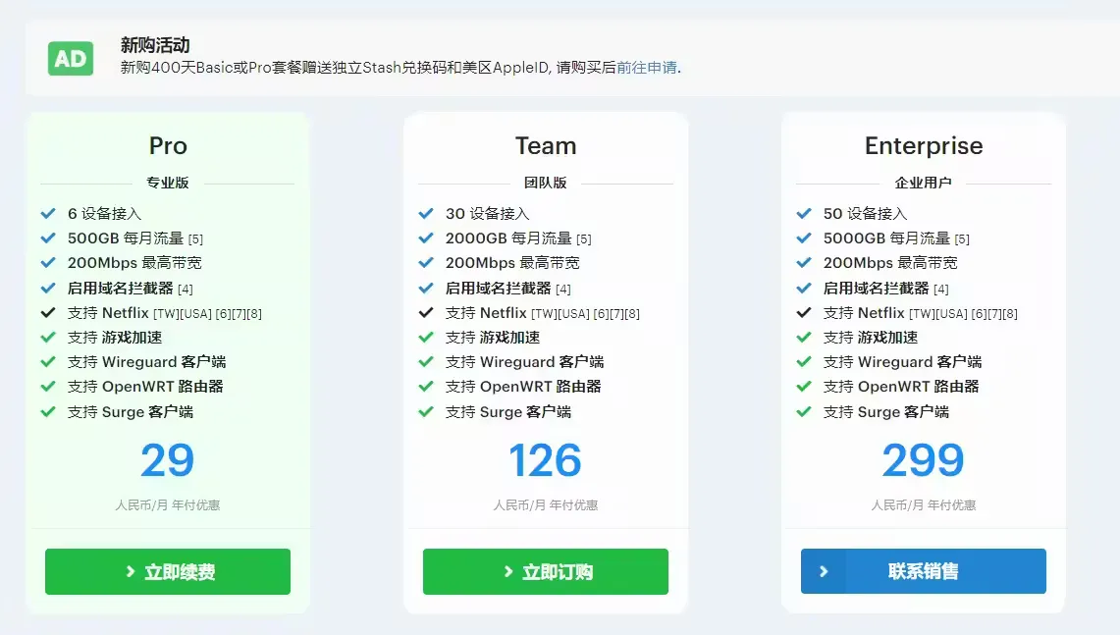Click the black checkmark beside Pro Netflix support
This screenshot has width=1120, height=635.
pos(48,313)
